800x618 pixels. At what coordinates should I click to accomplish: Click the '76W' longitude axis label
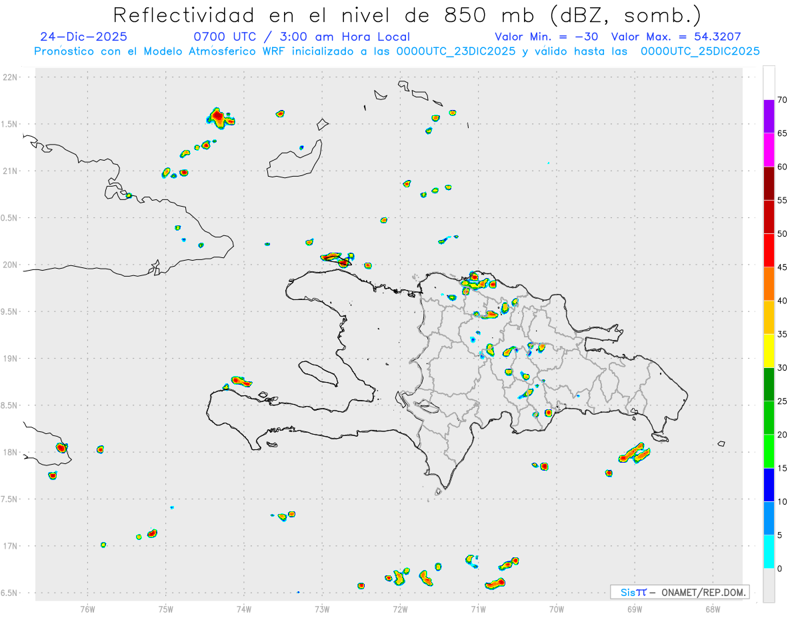(87, 609)
